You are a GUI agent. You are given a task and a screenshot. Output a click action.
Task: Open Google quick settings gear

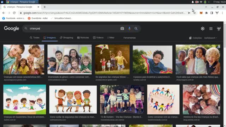point(202,29)
